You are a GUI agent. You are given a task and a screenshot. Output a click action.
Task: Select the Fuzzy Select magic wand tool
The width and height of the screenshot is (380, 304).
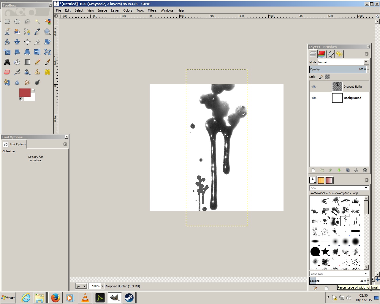click(37, 22)
